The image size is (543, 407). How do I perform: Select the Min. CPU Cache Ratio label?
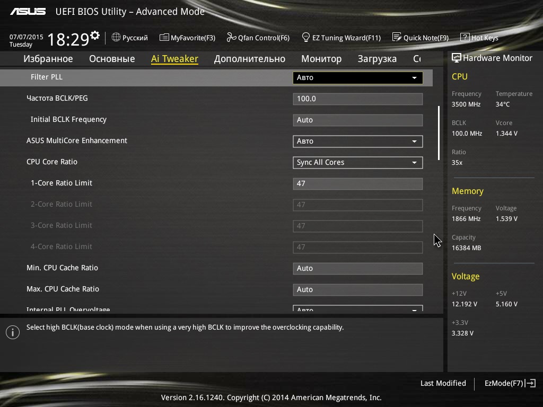point(63,268)
